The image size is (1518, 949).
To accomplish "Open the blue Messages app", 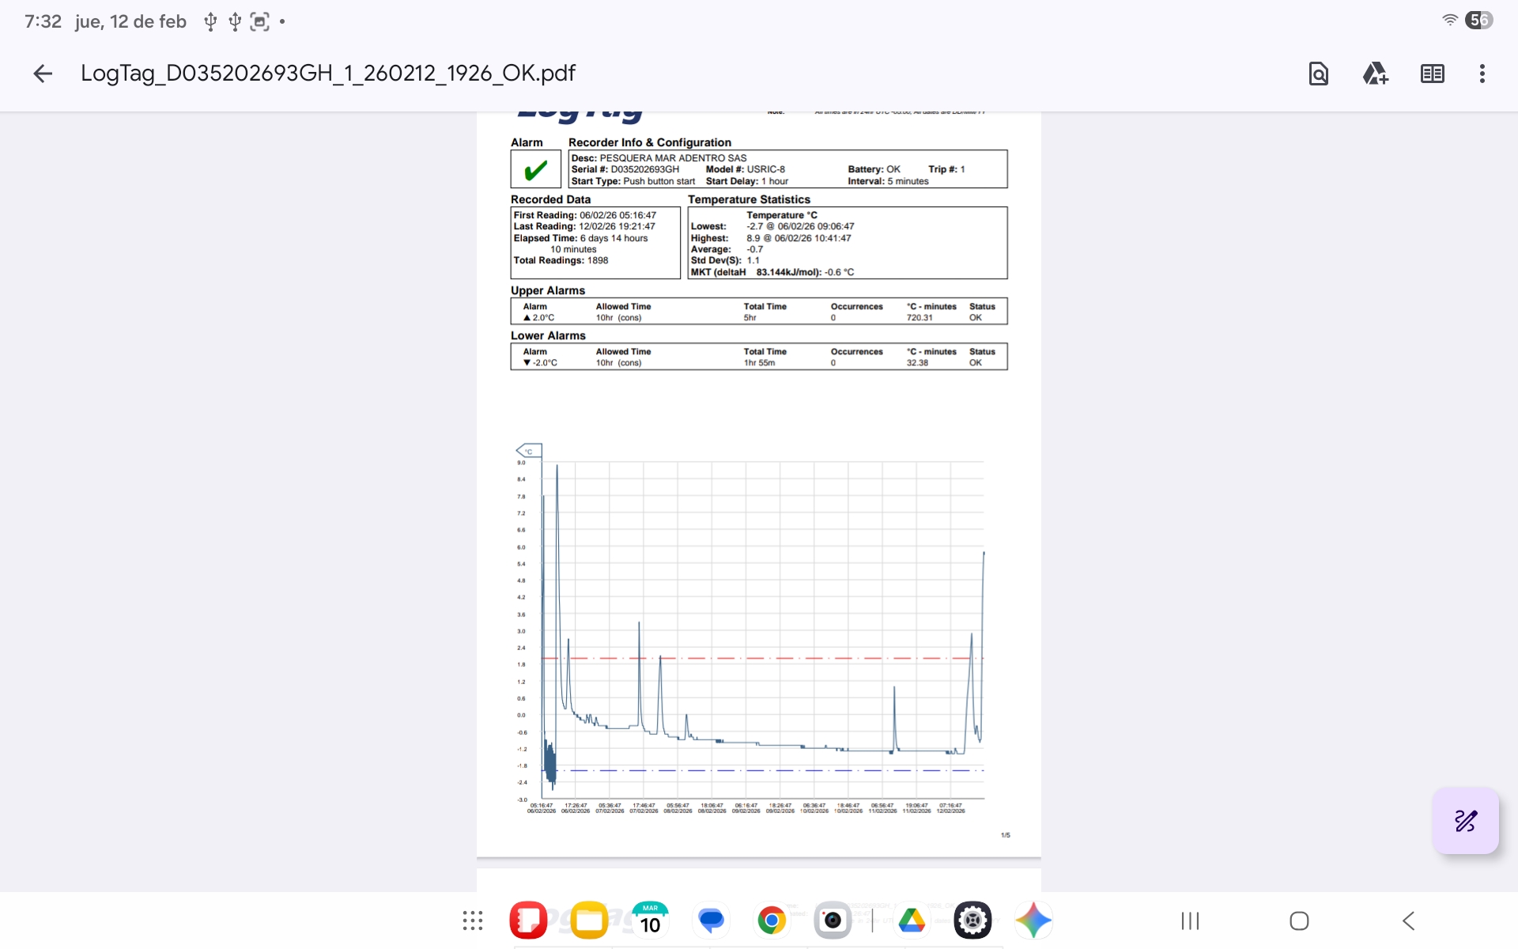I will click(x=711, y=921).
